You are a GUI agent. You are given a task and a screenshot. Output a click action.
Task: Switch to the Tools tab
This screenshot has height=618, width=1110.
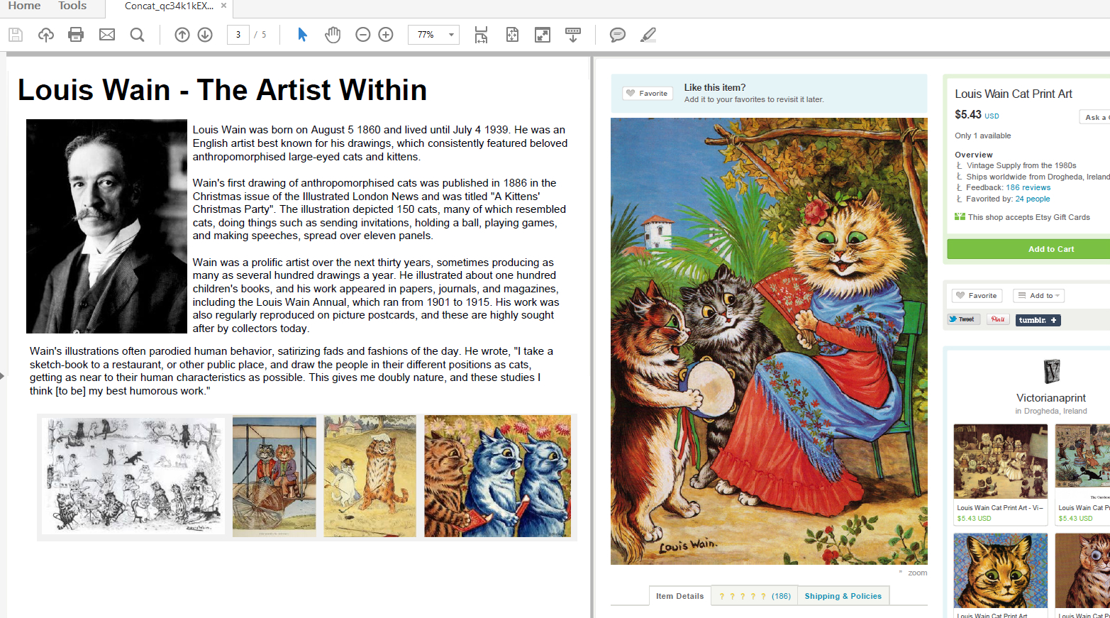pos(72,6)
